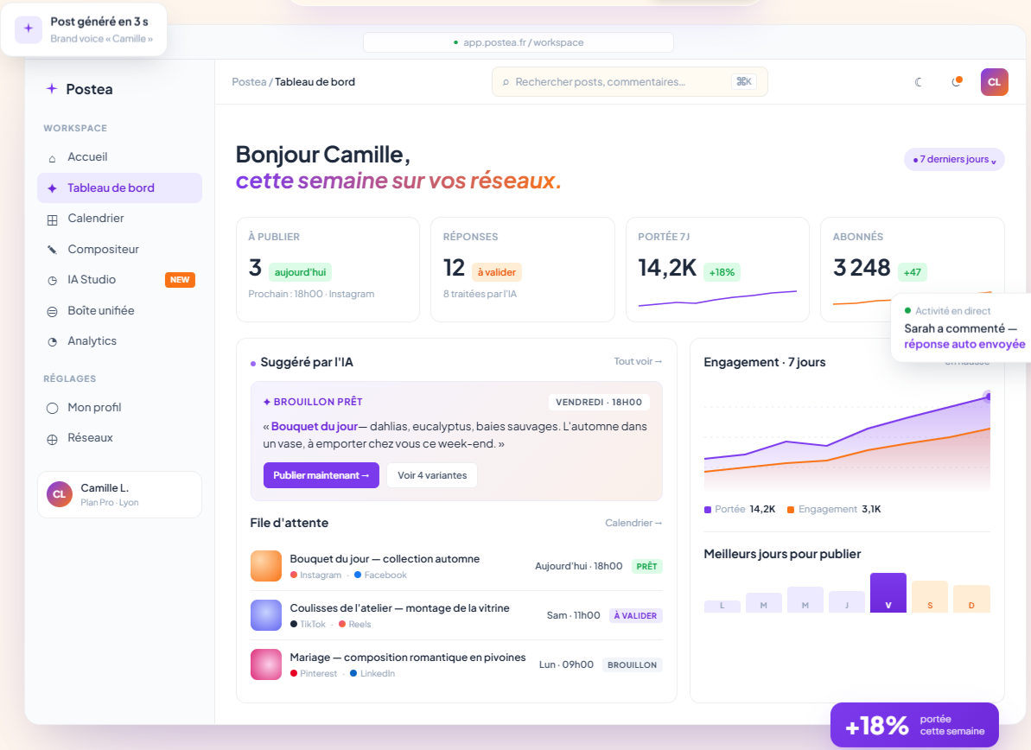Select the S (samedi) bar in best days chart
This screenshot has width=1031, height=750.
[930, 597]
